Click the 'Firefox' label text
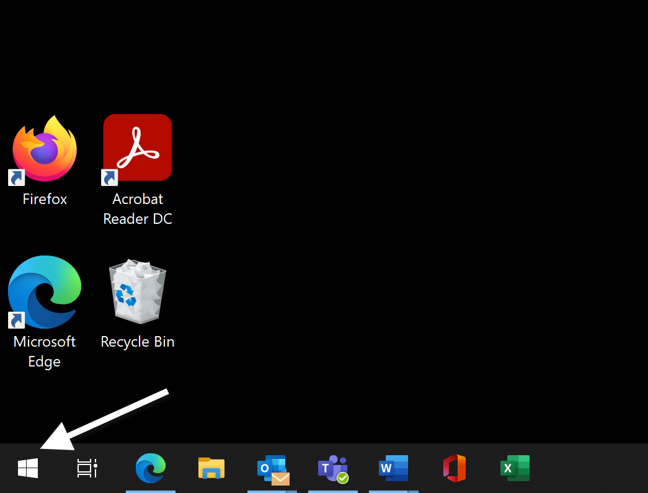The height and width of the screenshot is (493, 648). pos(45,199)
